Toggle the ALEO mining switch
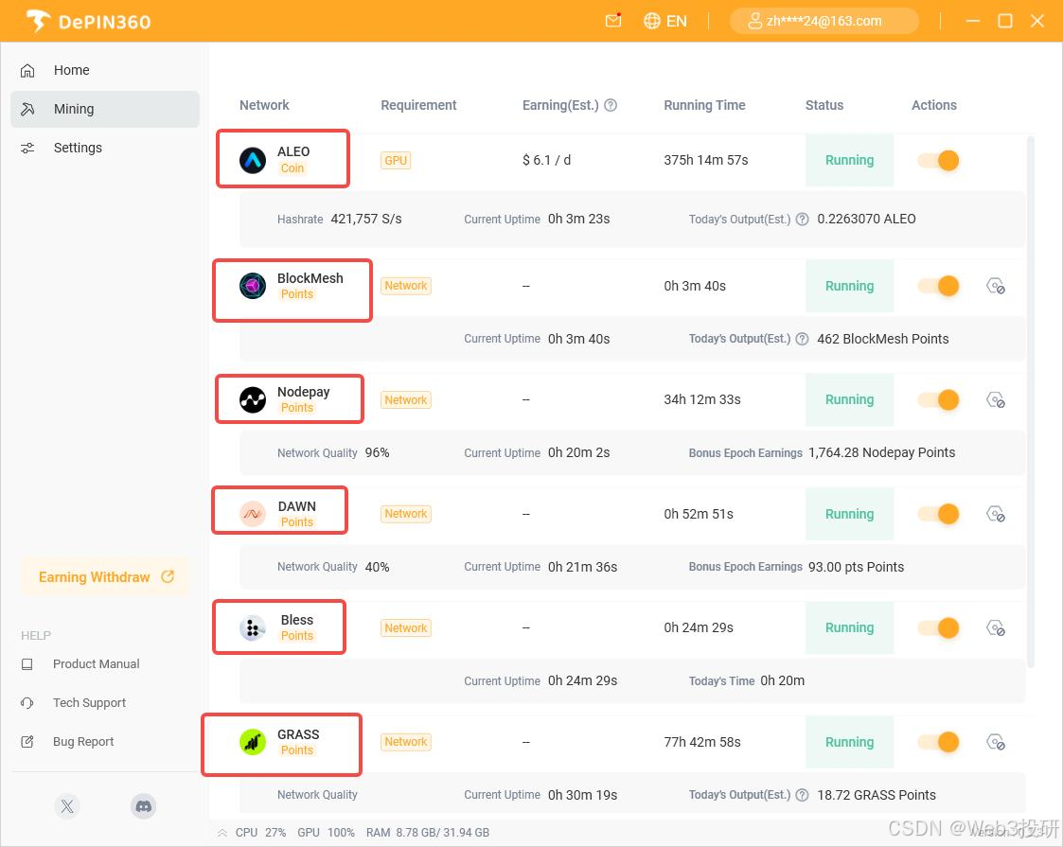 click(x=938, y=161)
